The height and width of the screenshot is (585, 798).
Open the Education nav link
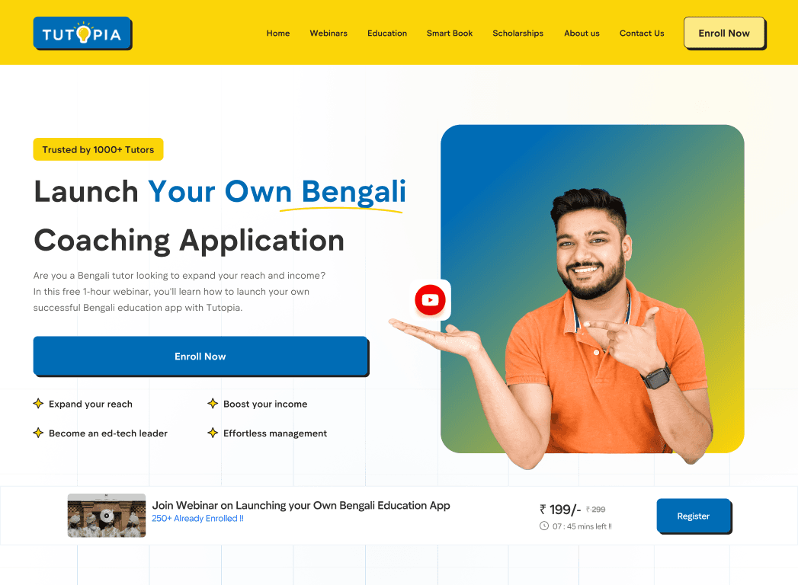pos(386,33)
